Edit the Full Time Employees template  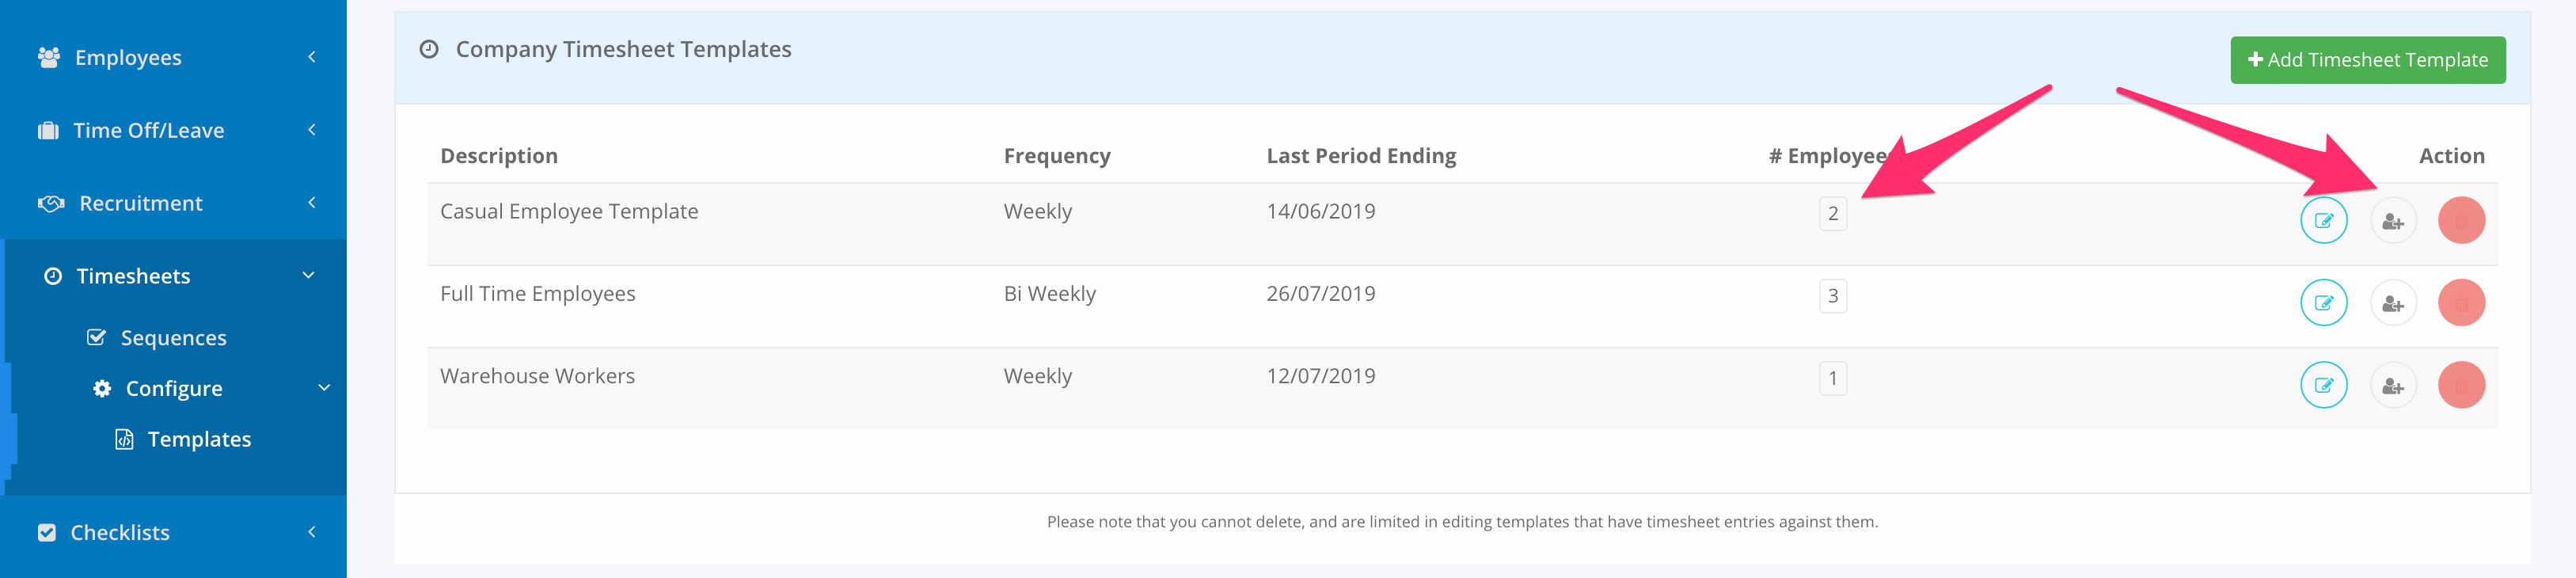(2323, 303)
